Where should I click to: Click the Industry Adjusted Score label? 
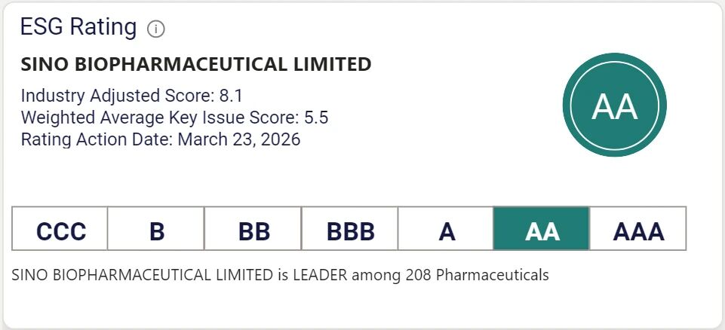pos(112,96)
